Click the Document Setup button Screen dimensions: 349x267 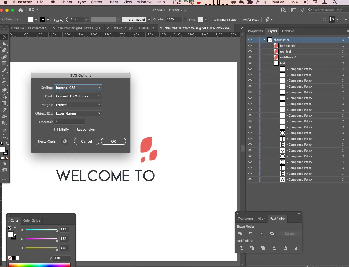tap(225, 20)
